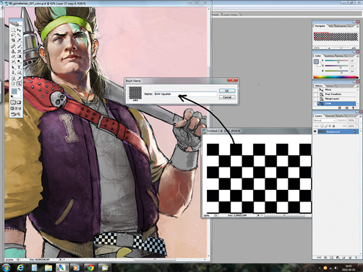Choose Full Screen Mode
The width and height of the screenshot is (363, 272).
[x=20, y=108]
